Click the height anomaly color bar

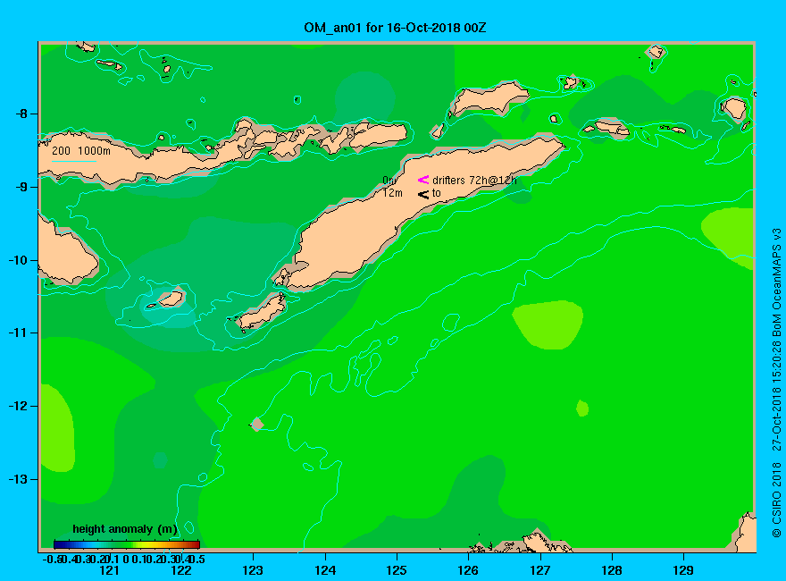[127, 544]
